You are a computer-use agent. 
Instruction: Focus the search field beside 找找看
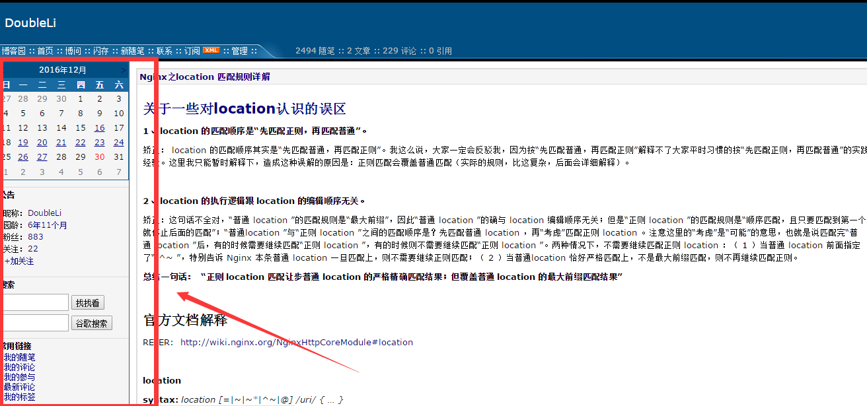coord(35,302)
